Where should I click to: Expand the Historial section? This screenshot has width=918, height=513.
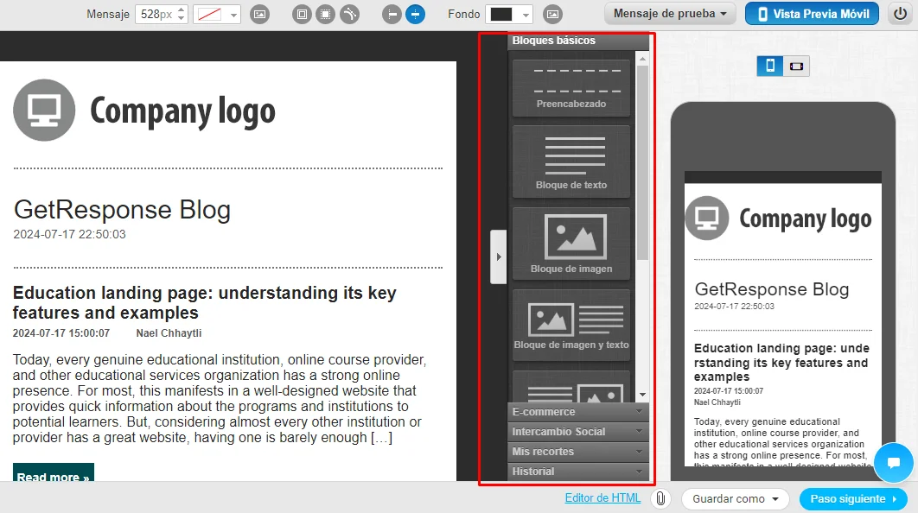[x=577, y=472]
